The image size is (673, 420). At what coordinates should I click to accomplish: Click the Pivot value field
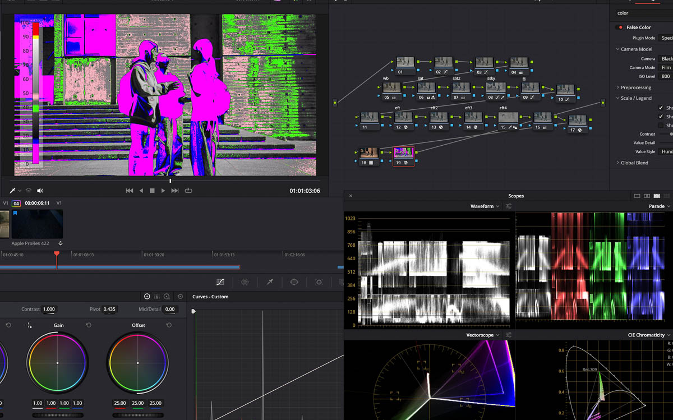coord(109,310)
